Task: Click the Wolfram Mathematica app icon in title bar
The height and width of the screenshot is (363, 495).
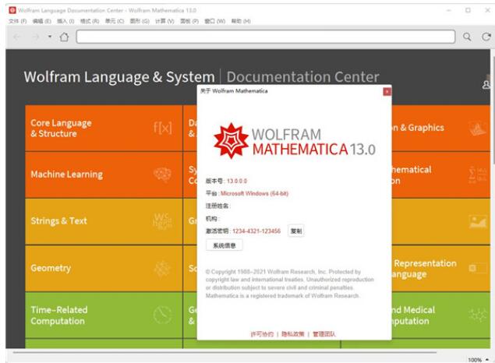Action: pos(12,10)
